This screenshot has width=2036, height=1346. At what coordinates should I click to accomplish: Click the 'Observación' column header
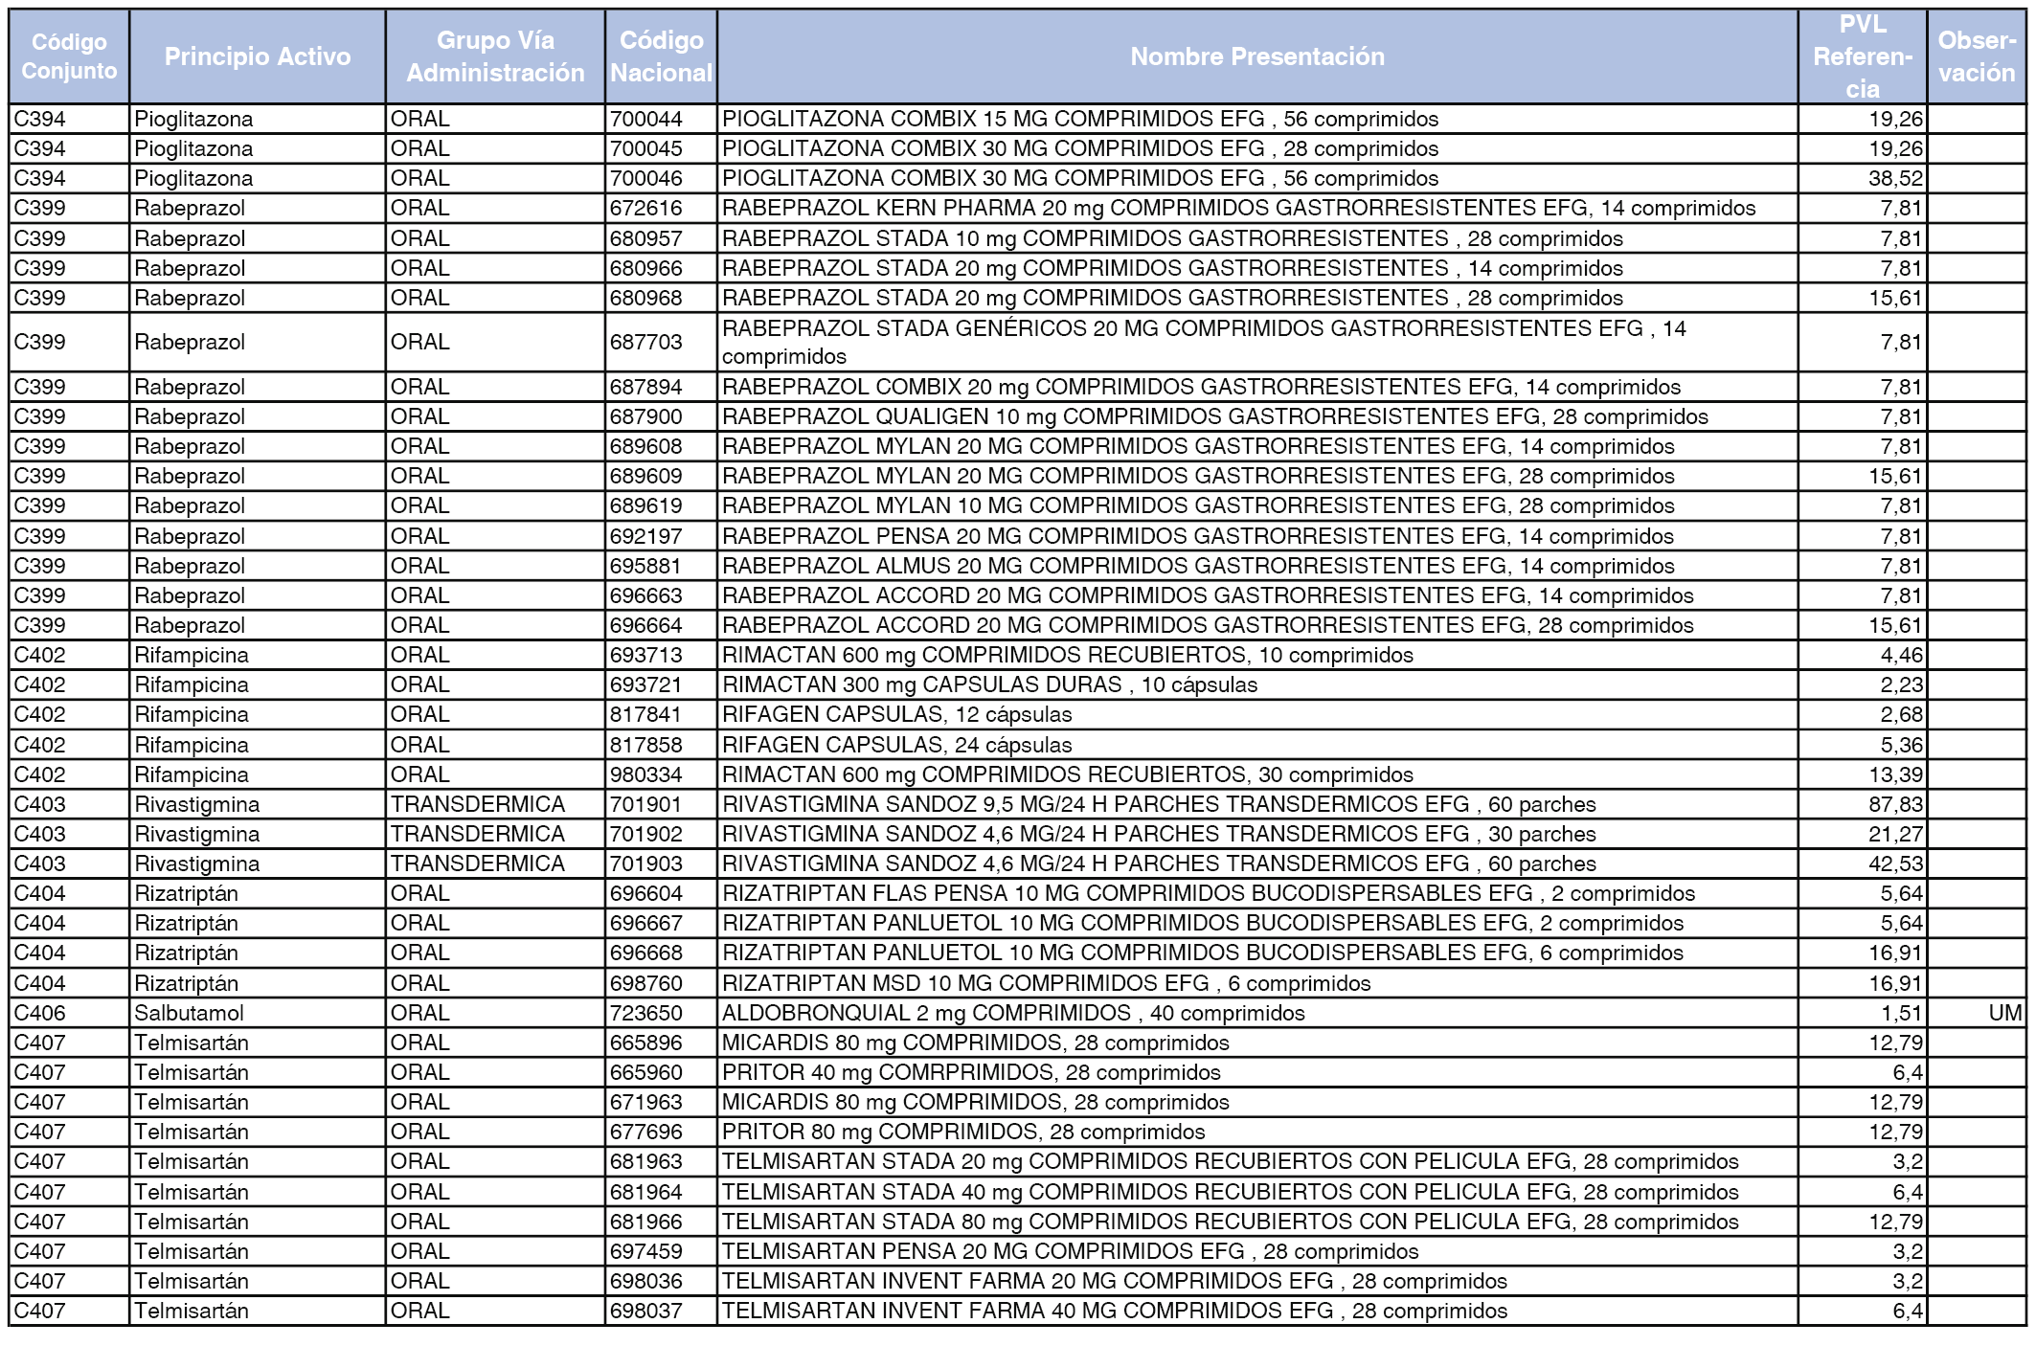click(x=1977, y=56)
